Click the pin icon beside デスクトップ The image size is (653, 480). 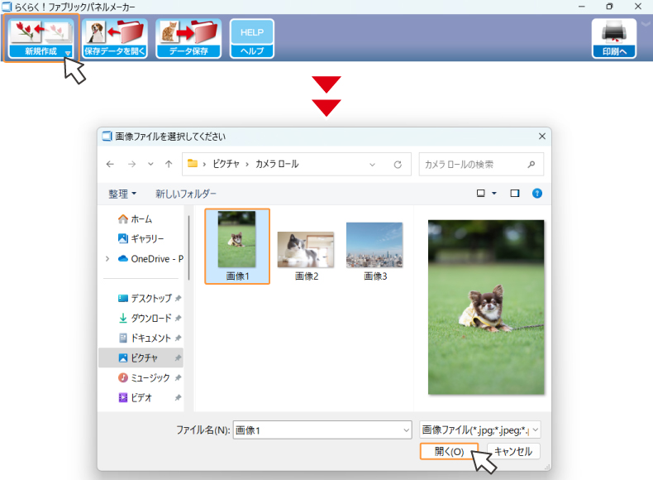179,299
